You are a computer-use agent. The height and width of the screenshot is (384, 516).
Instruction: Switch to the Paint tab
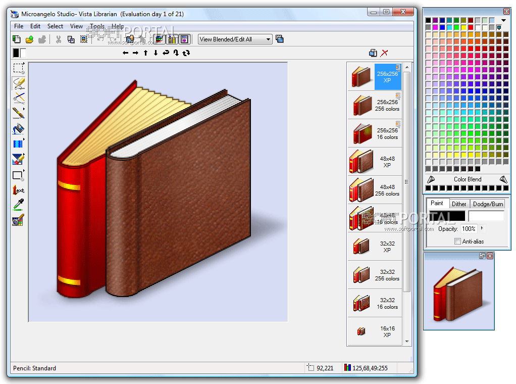437,203
